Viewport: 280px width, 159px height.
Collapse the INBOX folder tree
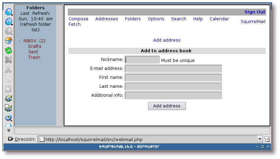pyautogui.click(x=20, y=41)
